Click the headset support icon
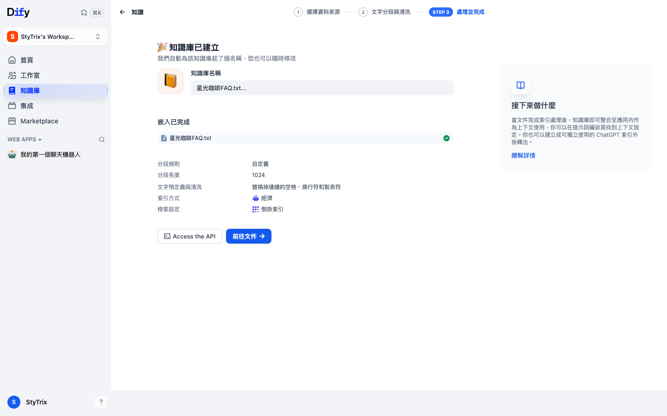 click(84, 13)
